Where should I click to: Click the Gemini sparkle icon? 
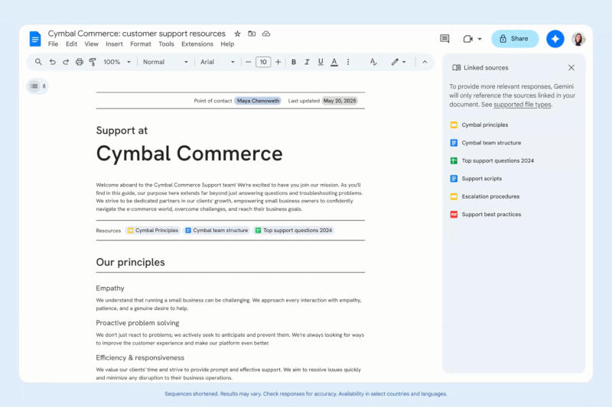click(555, 39)
